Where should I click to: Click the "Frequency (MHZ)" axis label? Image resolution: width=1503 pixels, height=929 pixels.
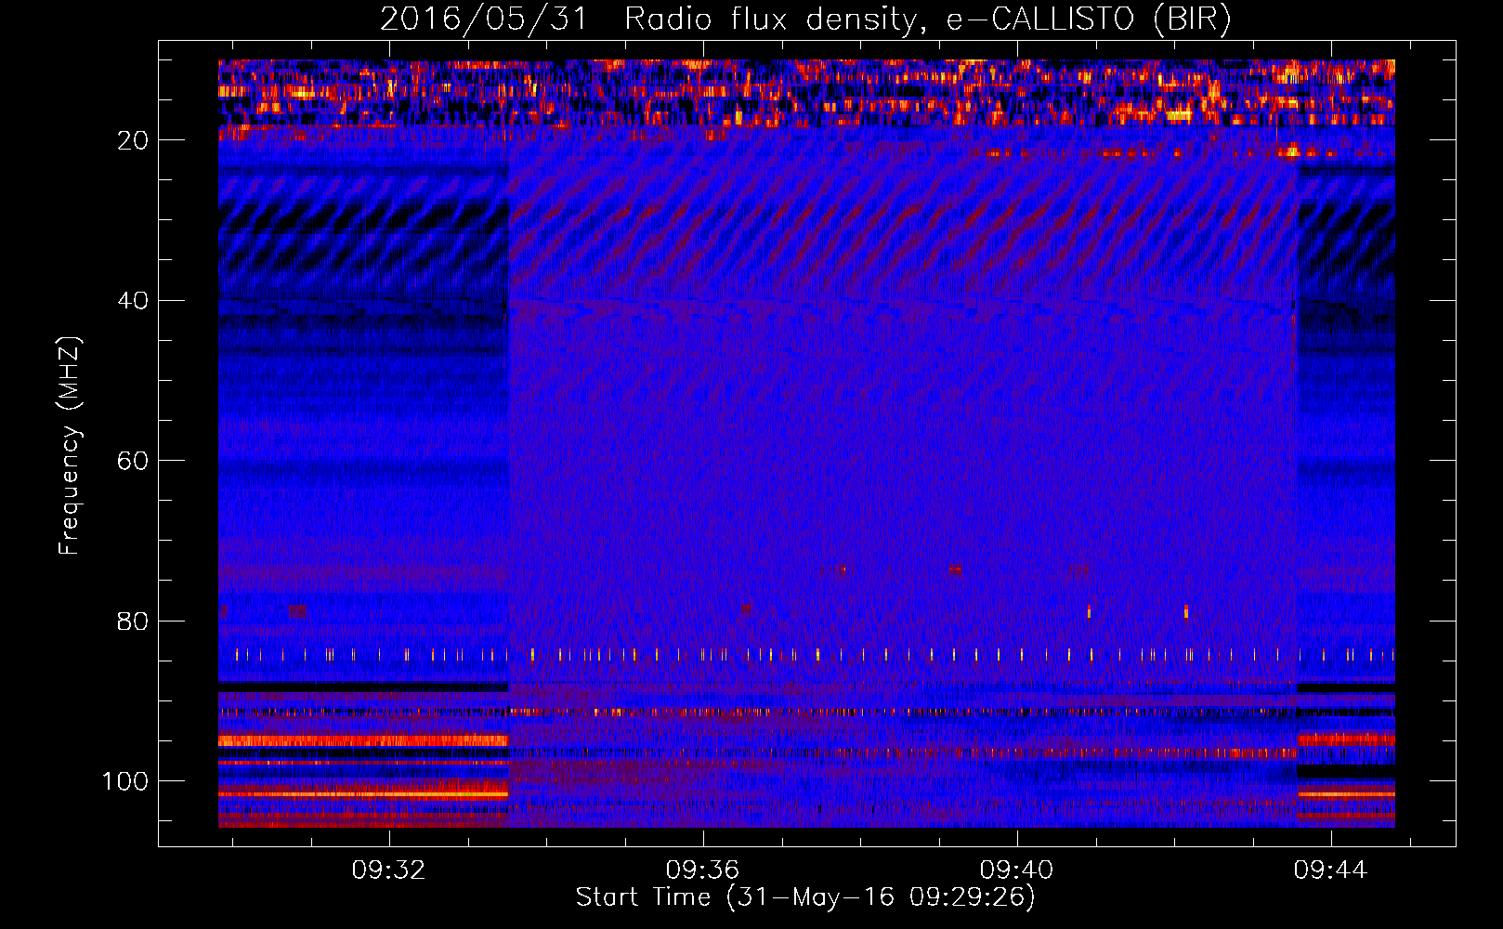70,445
